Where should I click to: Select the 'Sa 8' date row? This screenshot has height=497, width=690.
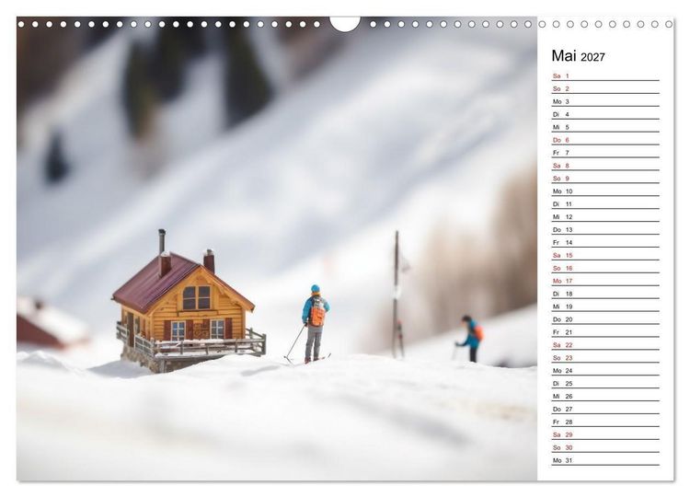(605, 166)
